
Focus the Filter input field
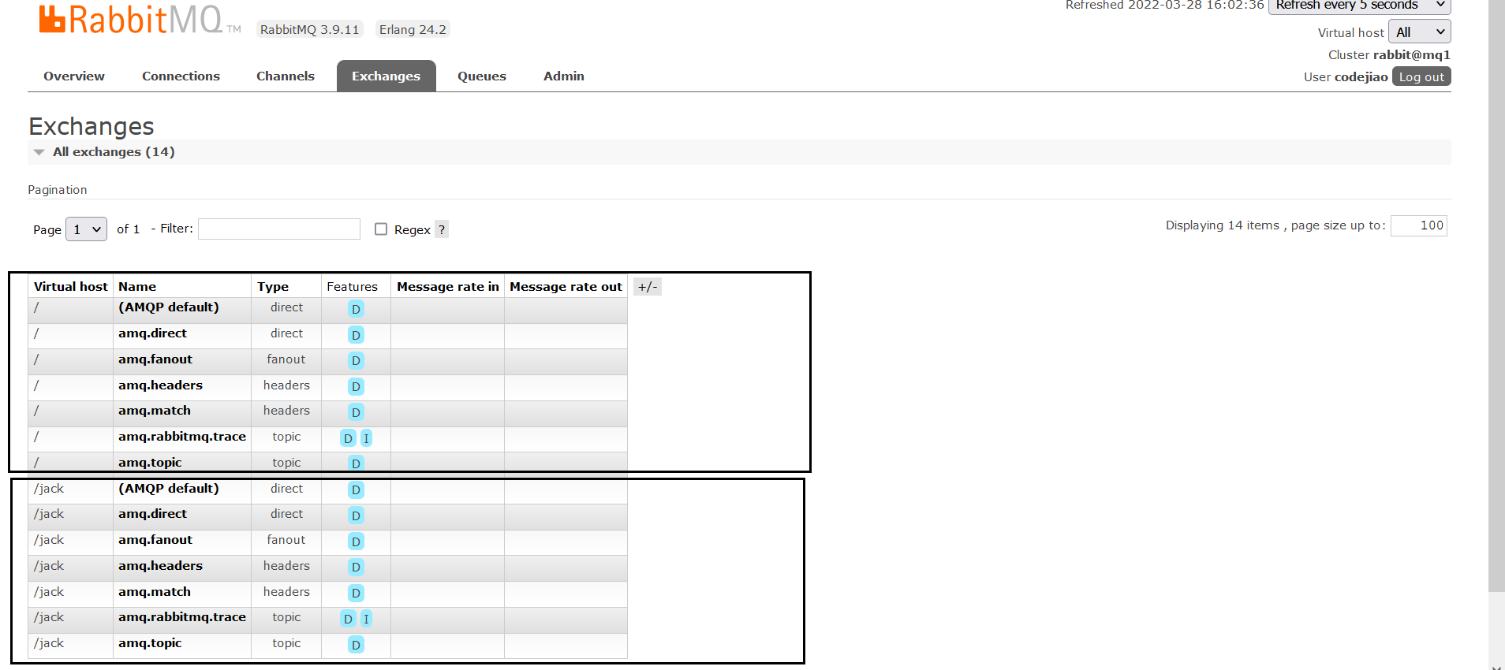click(x=279, y=229)
